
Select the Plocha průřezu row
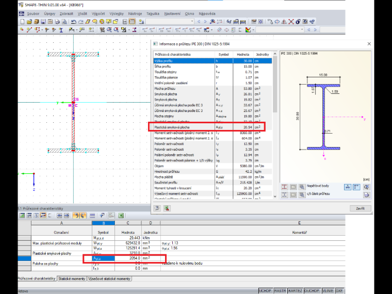[213, 89]
